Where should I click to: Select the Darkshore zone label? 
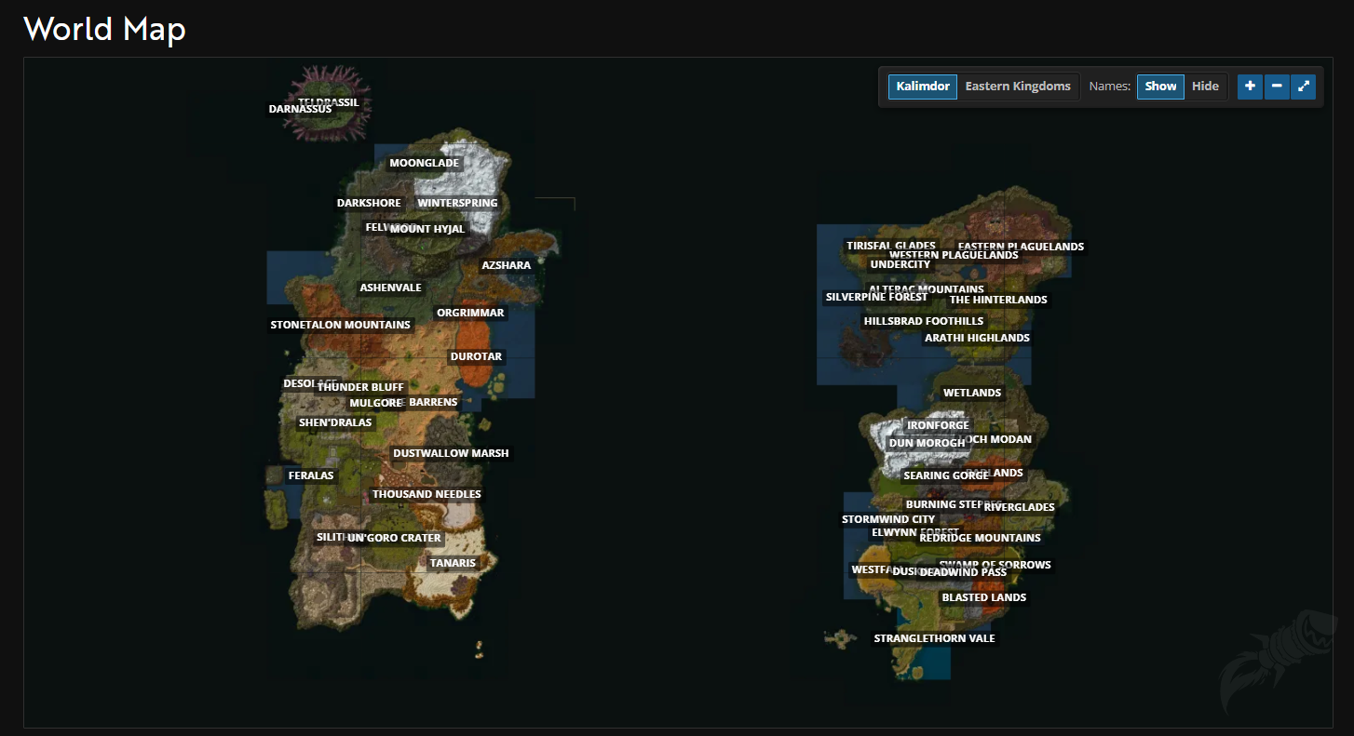(x=369, y=203)
